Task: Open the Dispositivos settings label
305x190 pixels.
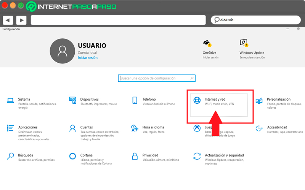Action: (x=90, y=99)
